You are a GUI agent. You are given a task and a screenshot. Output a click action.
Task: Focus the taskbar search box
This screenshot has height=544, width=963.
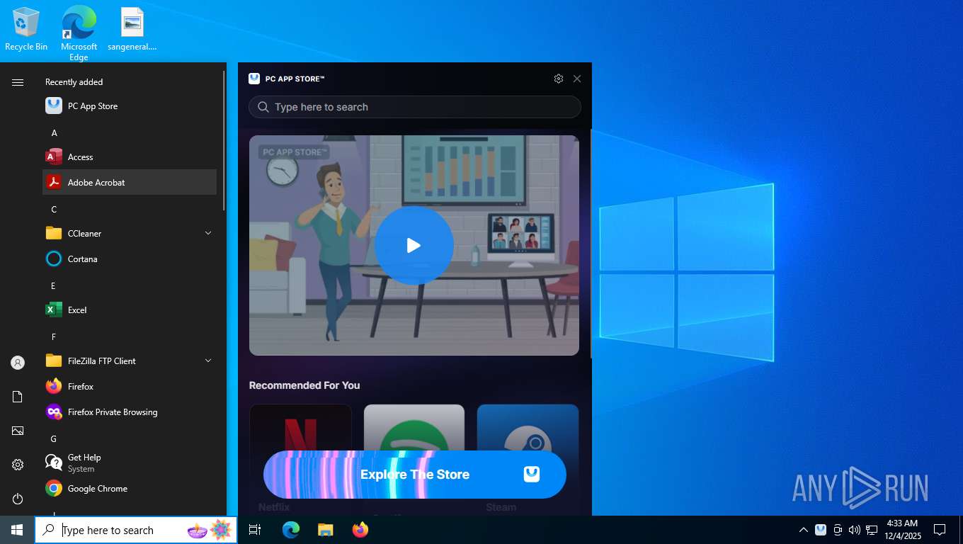click(x=136, y=530)
